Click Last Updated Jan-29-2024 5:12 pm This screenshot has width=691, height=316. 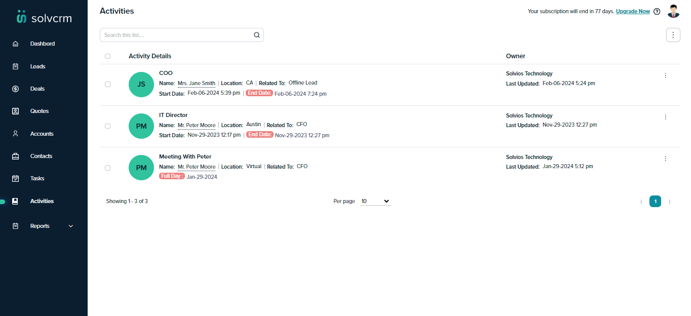click(550, 167)
